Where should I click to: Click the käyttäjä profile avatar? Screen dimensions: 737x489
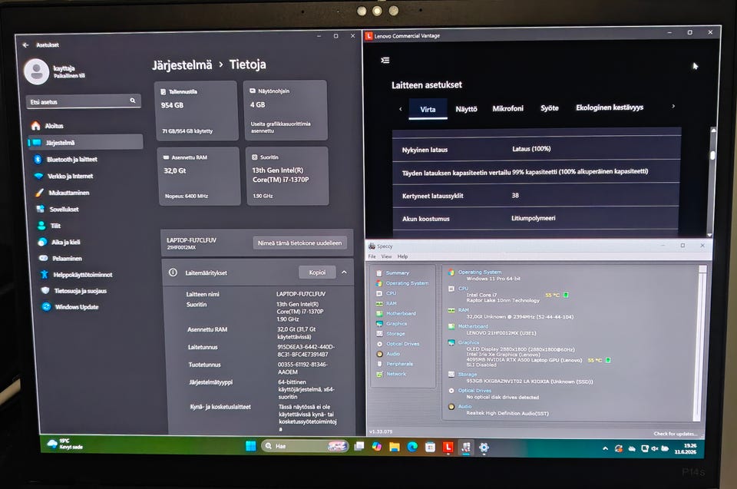36,71
